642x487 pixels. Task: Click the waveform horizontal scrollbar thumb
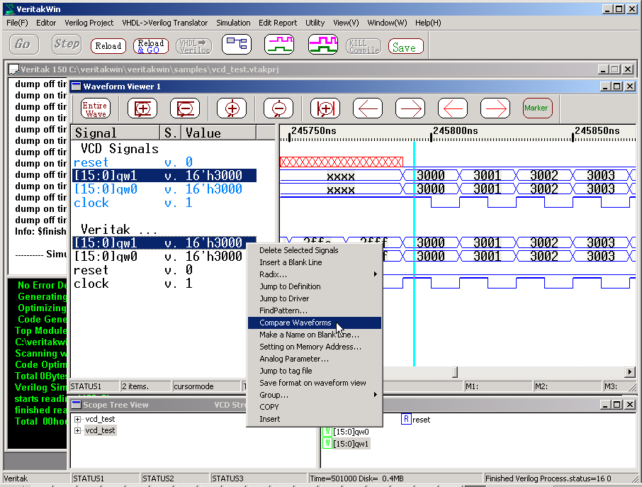pos(455,372)
